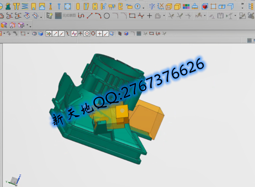The image size is (255, 187).
Task: Toggle the midpoint snap option
Action: click(61, 34)
